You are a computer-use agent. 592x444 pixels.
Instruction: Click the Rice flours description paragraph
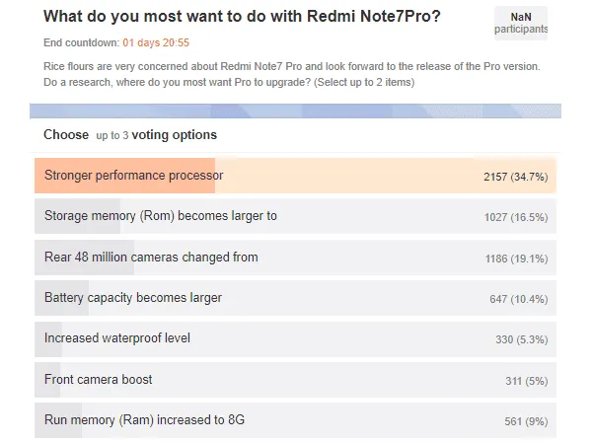point(291,74)
